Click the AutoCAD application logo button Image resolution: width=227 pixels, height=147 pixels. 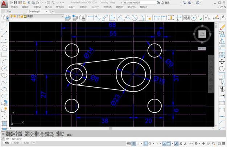[x=5, y=3]
